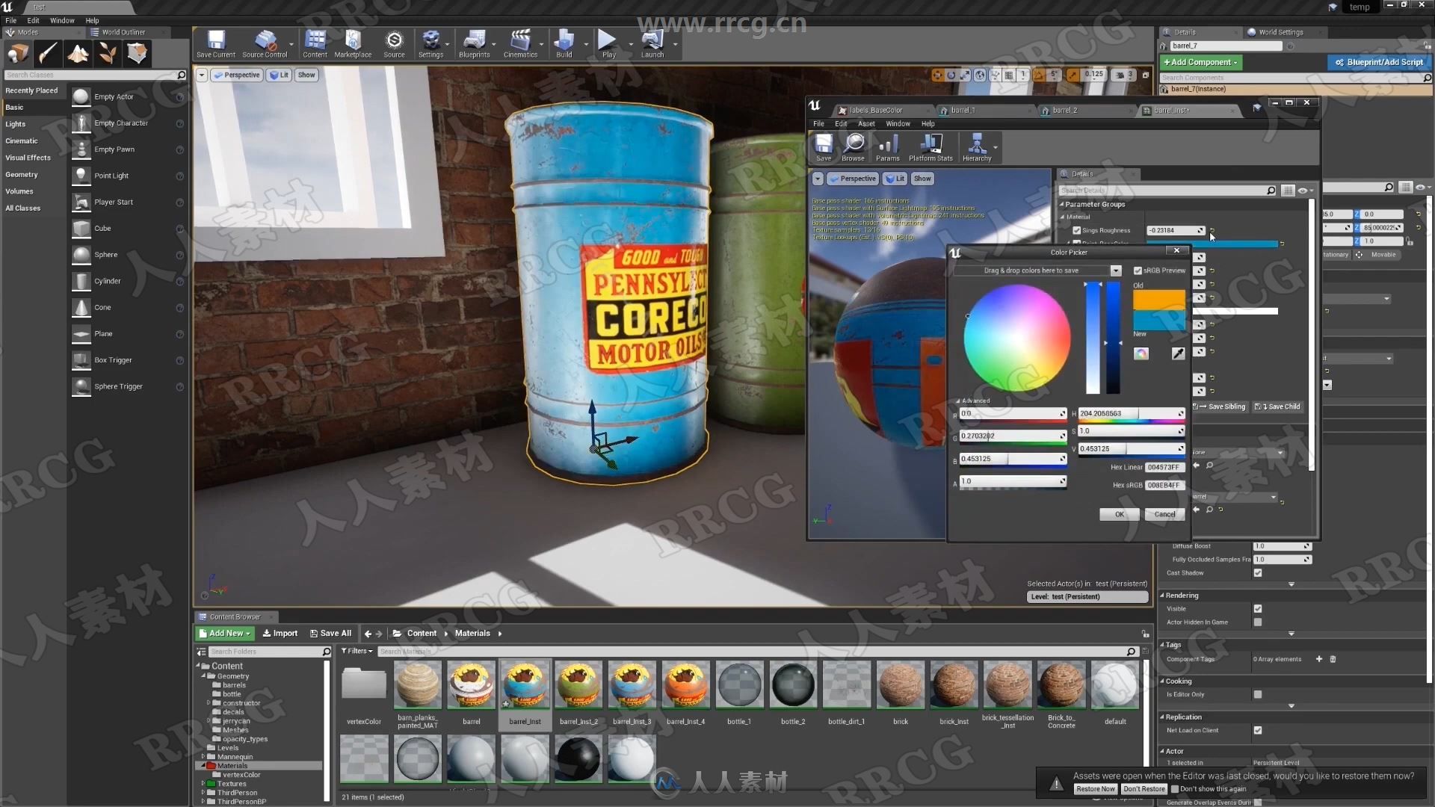
Task: Click the Marketplace toolbar icon
Action: tap(354, 43)
